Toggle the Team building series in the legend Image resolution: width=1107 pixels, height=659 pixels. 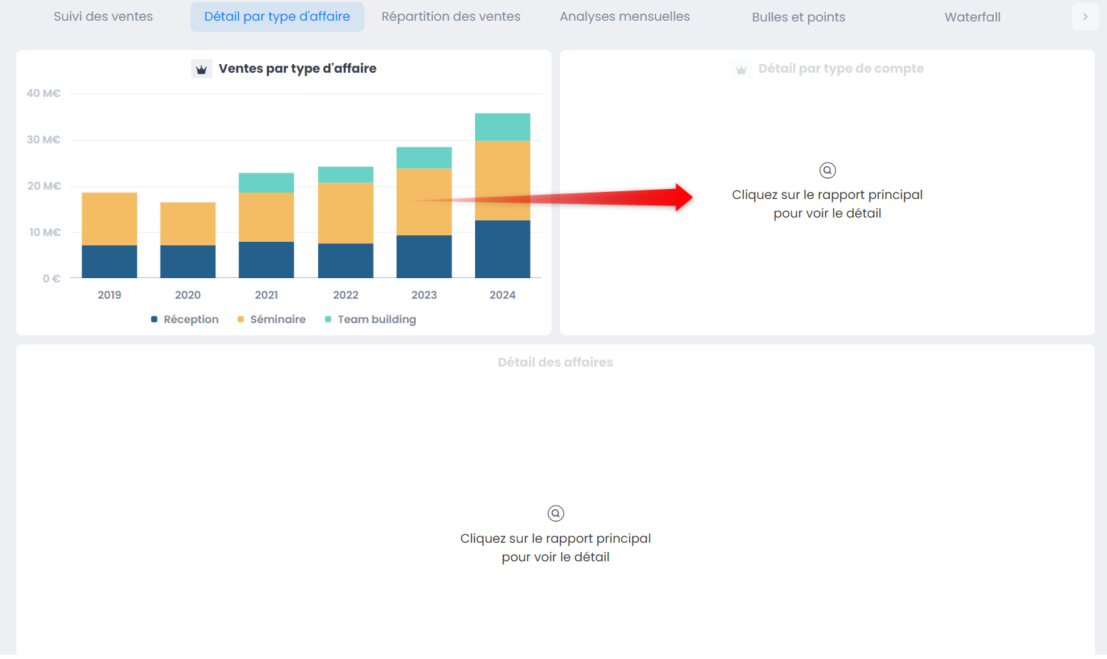pyautogui.click(x=376, y=320)
